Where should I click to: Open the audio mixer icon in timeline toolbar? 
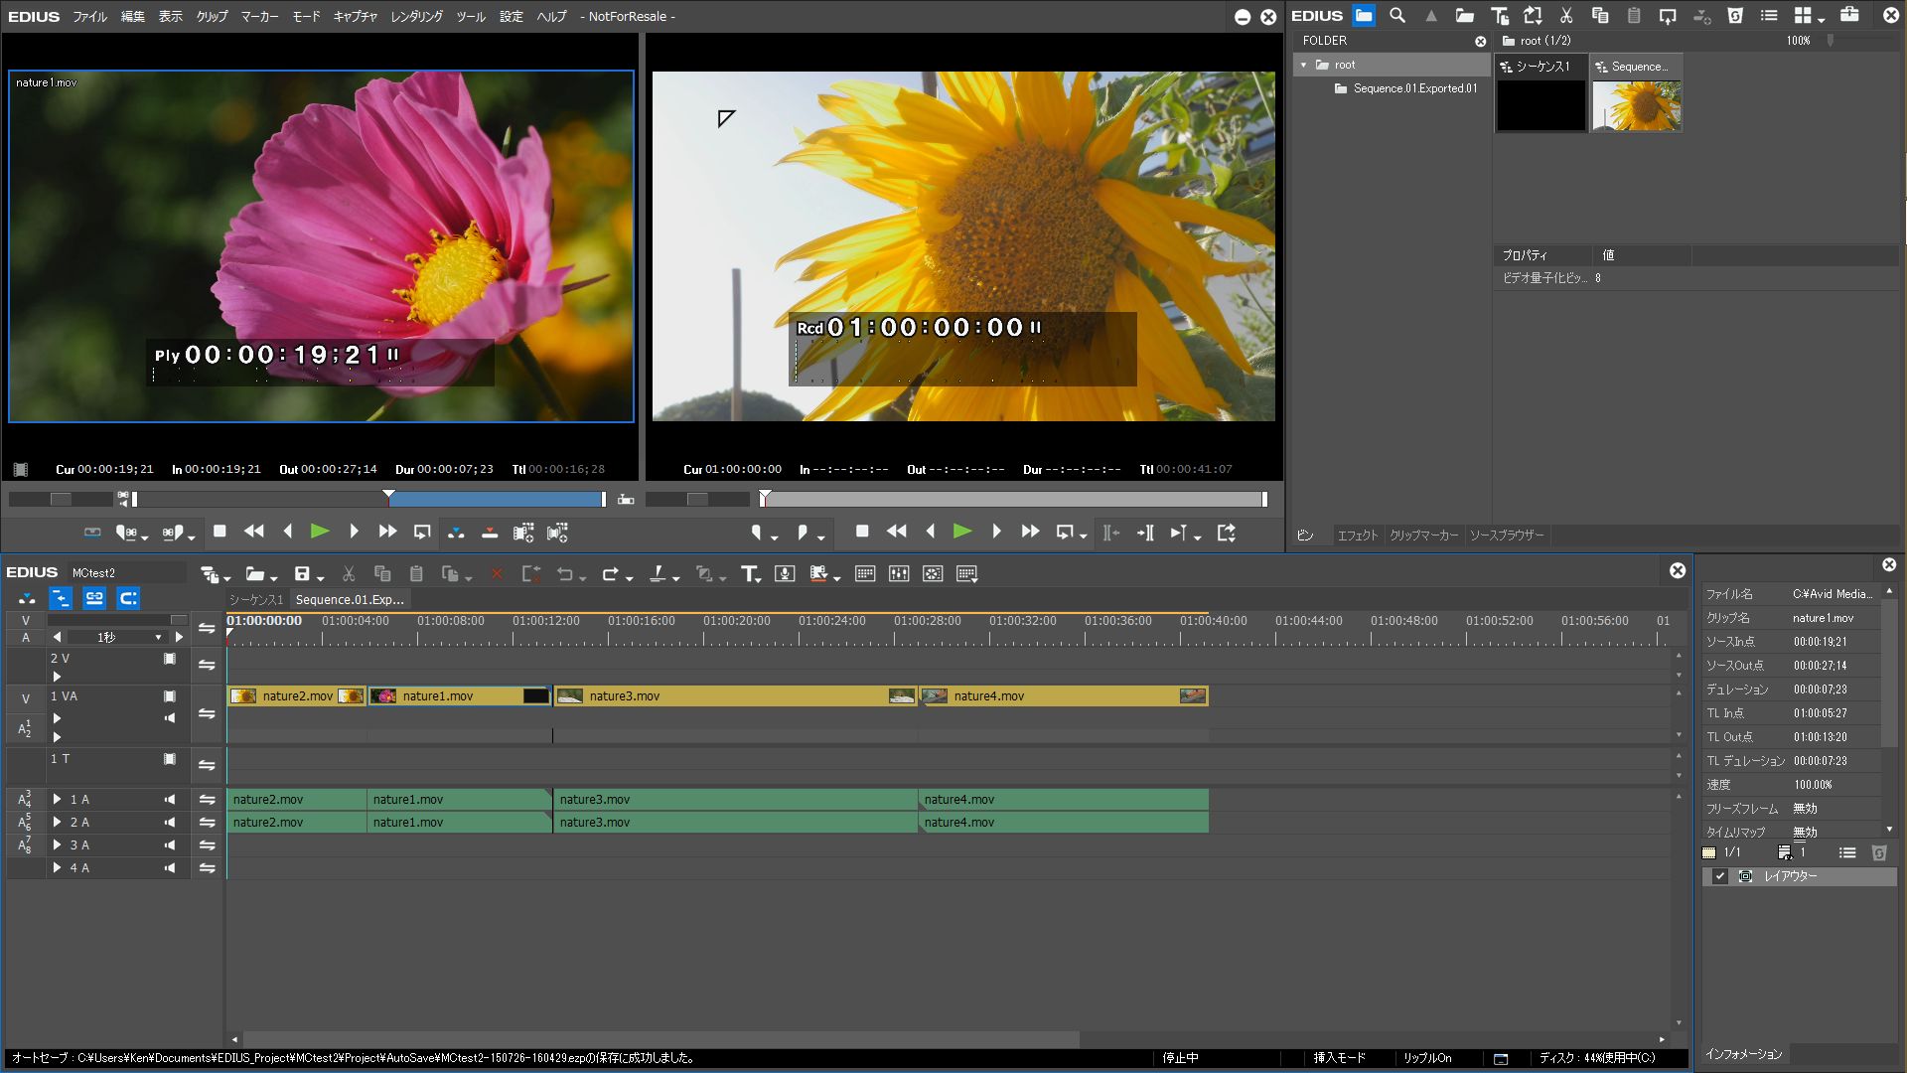click(x=899, y=574)
